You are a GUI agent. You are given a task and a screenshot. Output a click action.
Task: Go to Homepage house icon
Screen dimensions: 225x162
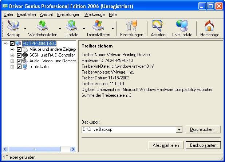209,26
